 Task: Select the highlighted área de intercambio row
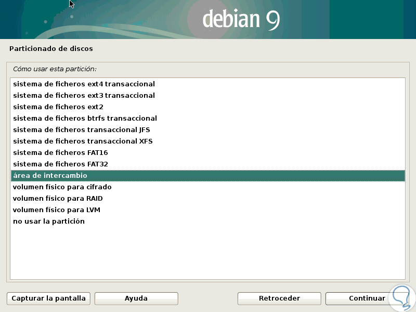207,176
